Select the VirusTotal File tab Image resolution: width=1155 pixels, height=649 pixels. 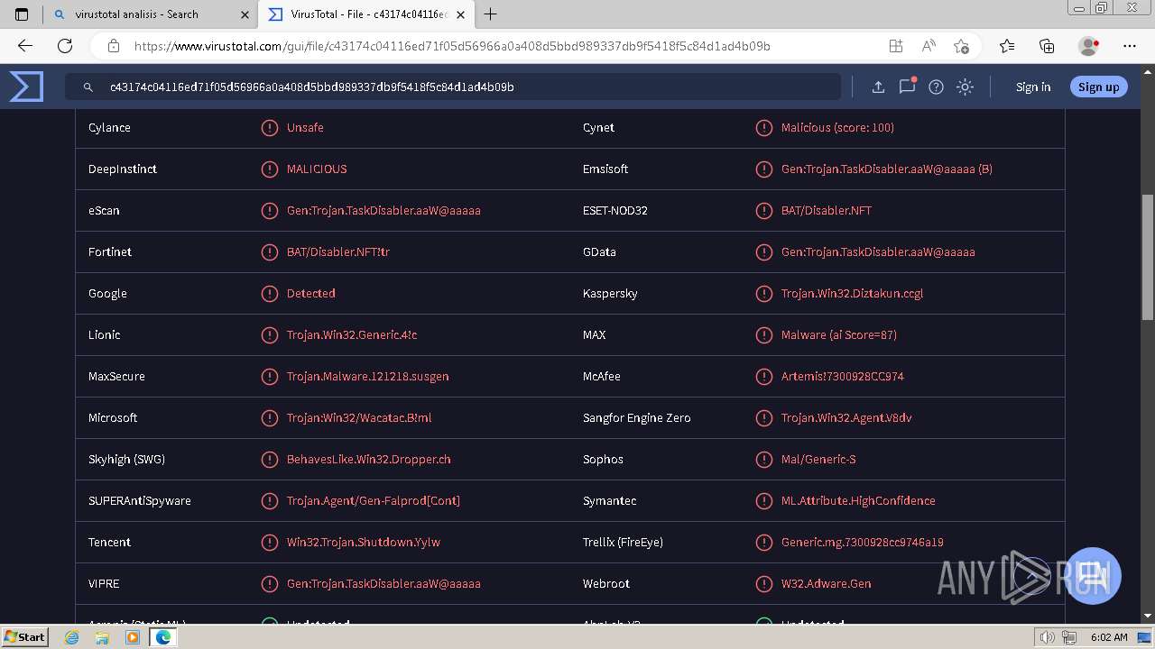tap(366, 14)
